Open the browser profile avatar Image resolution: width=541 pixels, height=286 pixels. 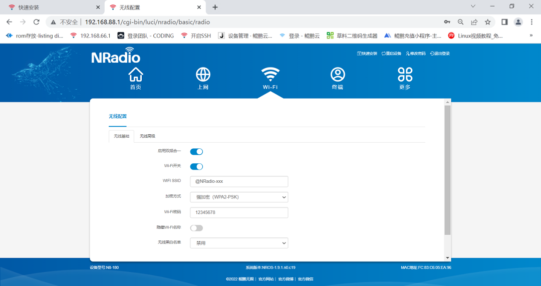point(518,22)
